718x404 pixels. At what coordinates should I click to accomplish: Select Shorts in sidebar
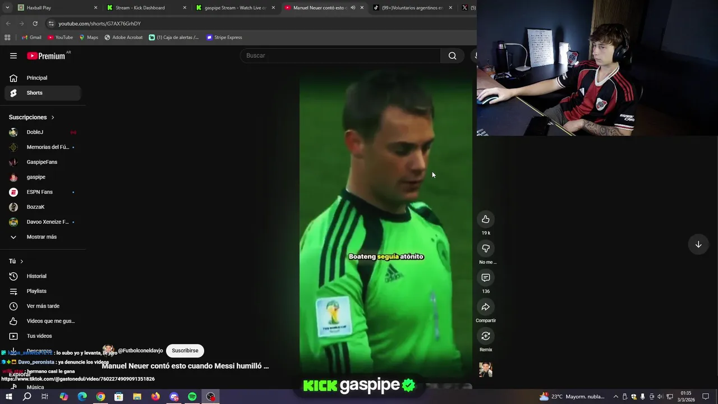click(42, 93)
